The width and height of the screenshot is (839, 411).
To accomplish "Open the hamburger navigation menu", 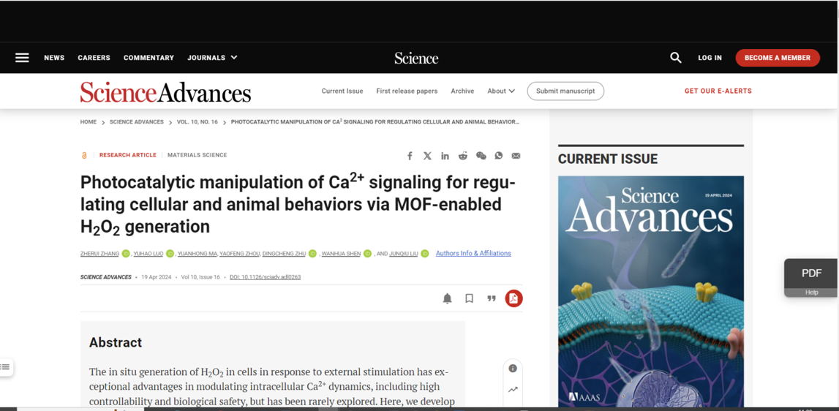I will (22, 58).
